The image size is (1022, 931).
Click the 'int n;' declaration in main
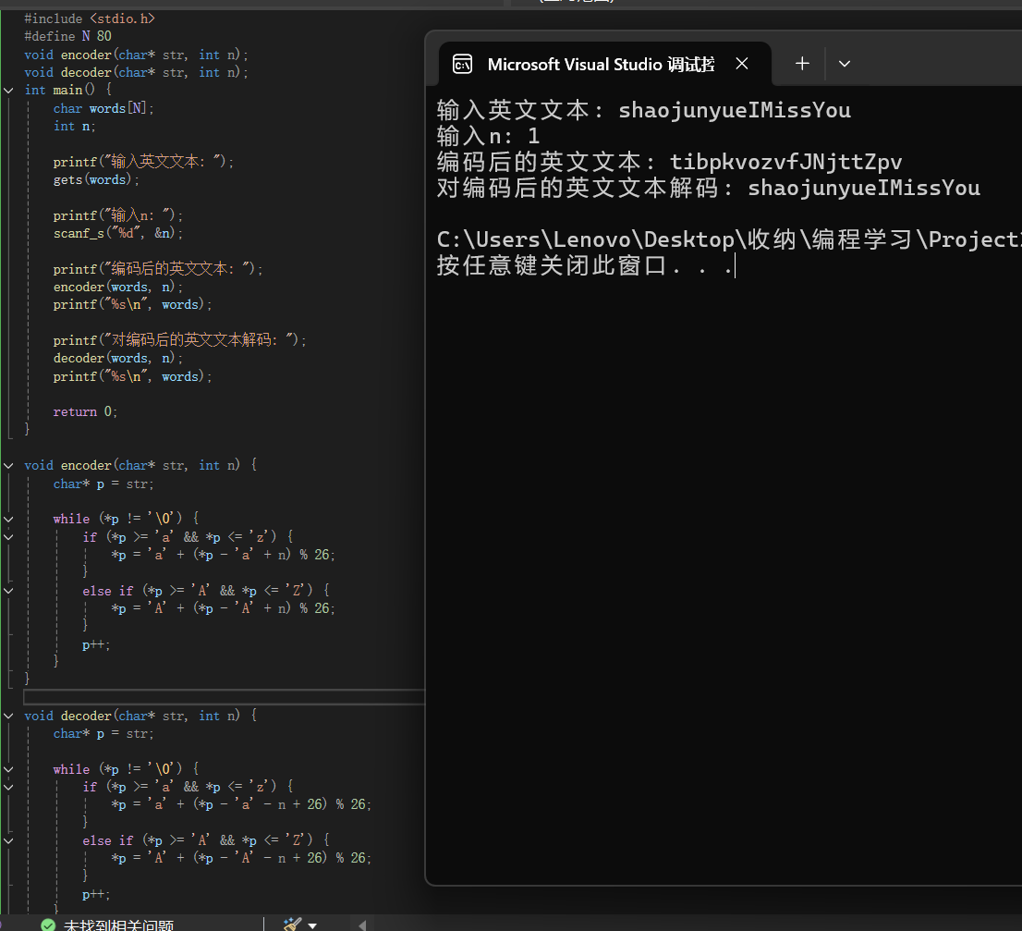point(74,126)
